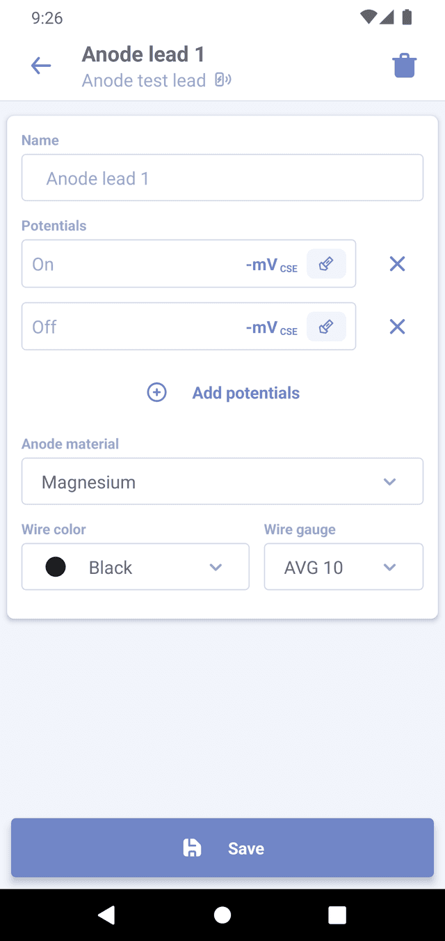Remove the Off potential row
The width and height of the screenshot is (445, 941).
pos(397,327)
